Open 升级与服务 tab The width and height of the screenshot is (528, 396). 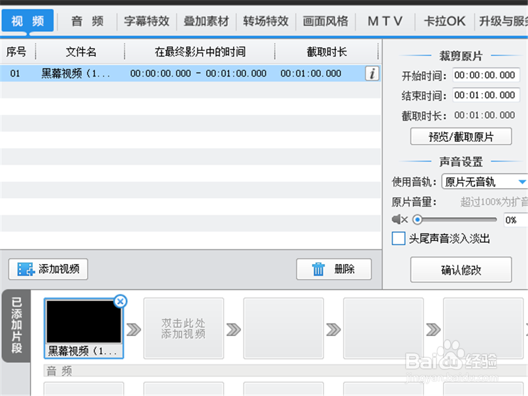tap(502, 21)
